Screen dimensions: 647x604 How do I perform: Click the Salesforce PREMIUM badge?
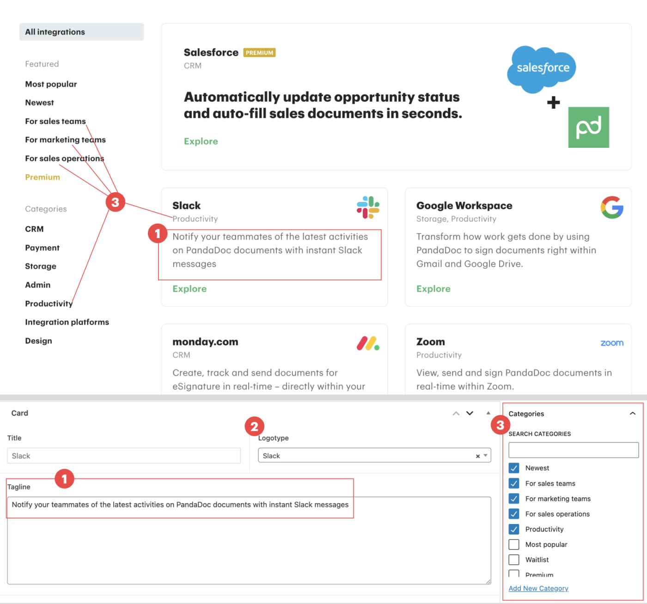259,53
